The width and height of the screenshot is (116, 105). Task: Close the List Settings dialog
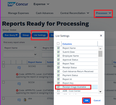101,35
